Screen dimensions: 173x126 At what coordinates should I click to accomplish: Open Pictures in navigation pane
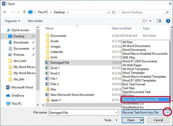click(x=19, y=54)
